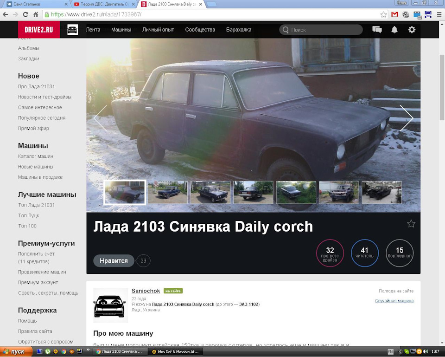The height and width of the screenshot is (357, 445).
Task: Click the page vertical scrollbar thumb
Action: pos(442,87)
